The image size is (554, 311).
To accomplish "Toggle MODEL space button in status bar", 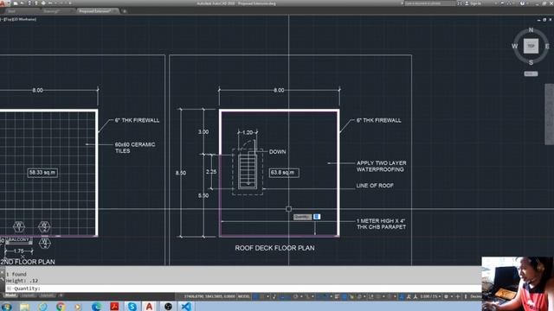I will coord(243,296).
